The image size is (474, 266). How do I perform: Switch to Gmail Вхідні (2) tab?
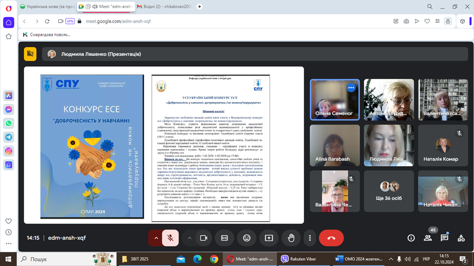click(x=165, y=7)
